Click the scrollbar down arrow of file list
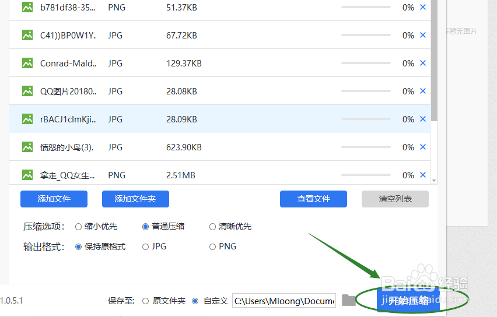This screenshot has height=317, width=497. (434, 181)
